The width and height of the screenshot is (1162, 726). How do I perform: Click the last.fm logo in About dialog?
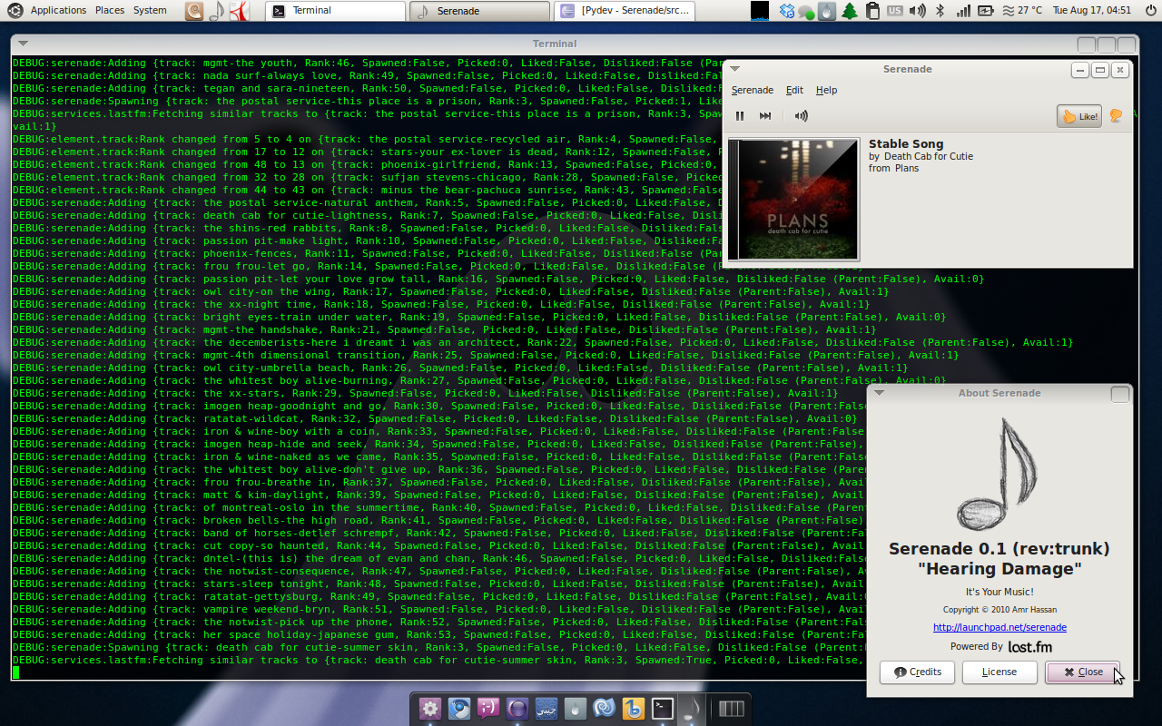pos(1029,647)
